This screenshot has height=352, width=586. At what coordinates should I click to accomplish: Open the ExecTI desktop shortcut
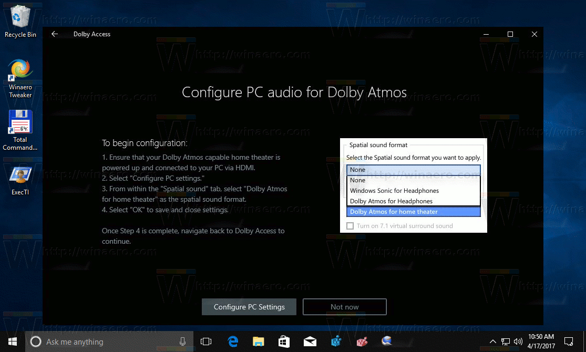(x=20, y=174)
